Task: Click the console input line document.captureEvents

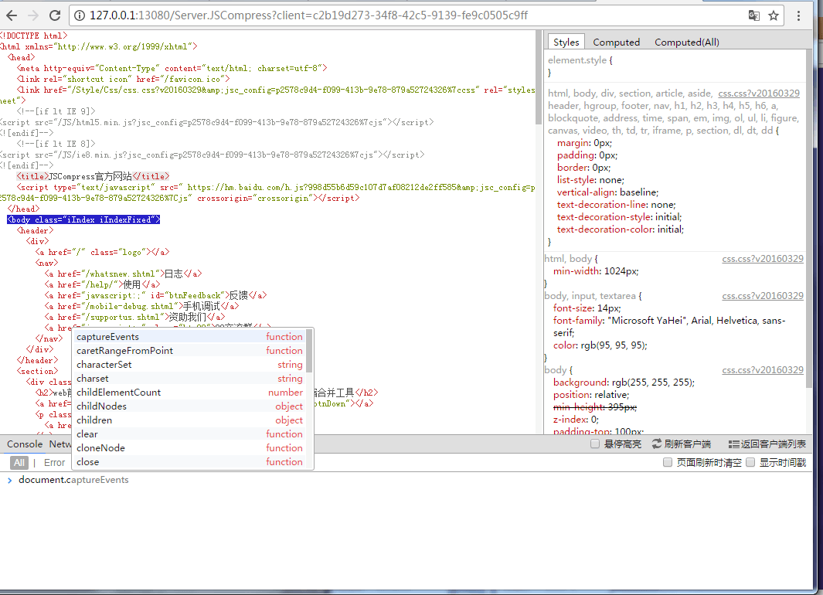Action: tap(73, 480)
